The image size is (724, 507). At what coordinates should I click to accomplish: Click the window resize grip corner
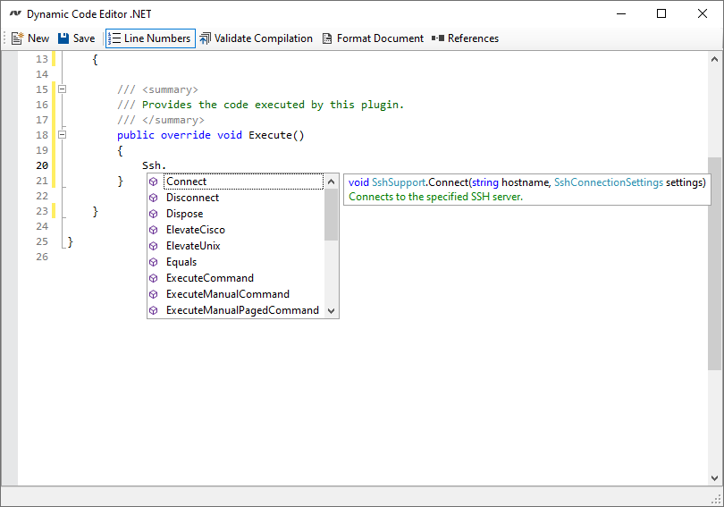tap(717, 500)
